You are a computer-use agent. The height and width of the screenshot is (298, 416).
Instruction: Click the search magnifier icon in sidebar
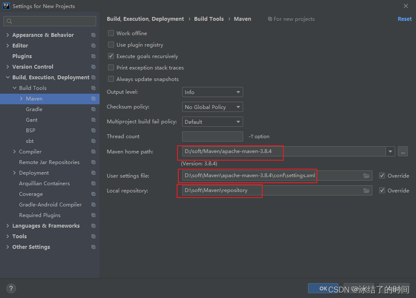[9, 21]
